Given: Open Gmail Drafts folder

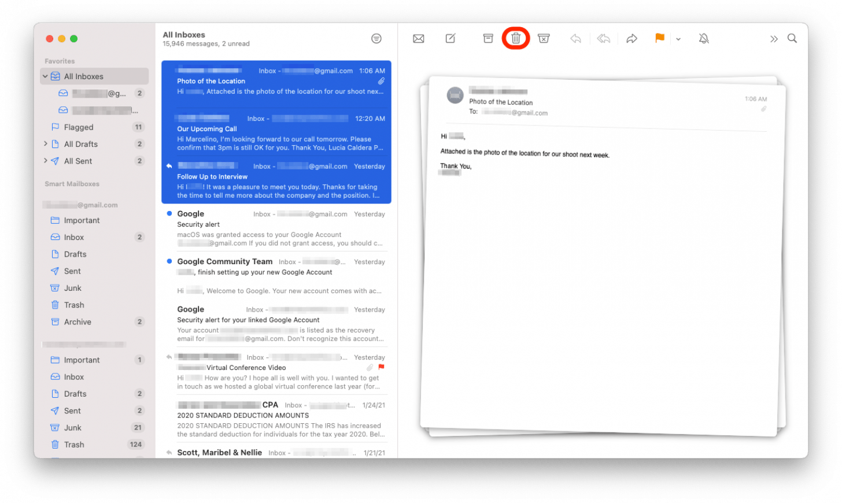Looking at the screenshot, I should coord(94,254).
